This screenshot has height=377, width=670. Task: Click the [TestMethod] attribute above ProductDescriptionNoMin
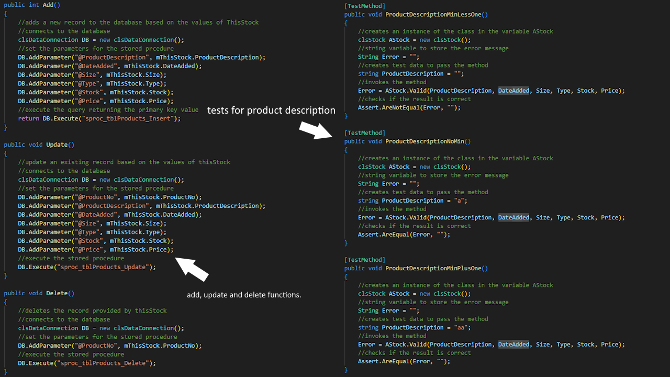click(x=365, y=133)
